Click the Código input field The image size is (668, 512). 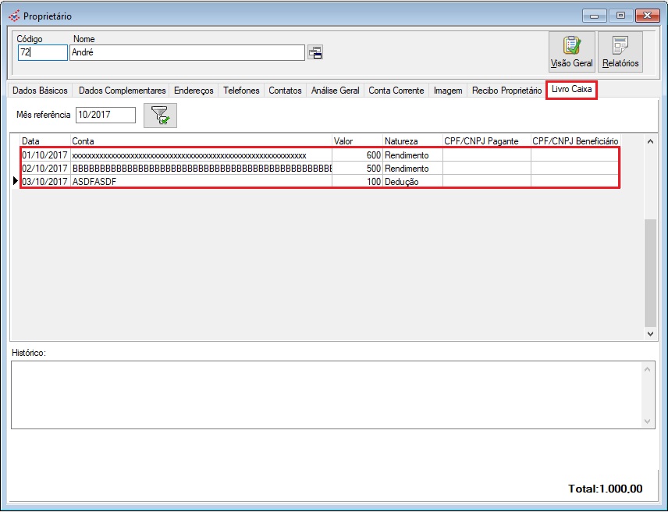43,52
